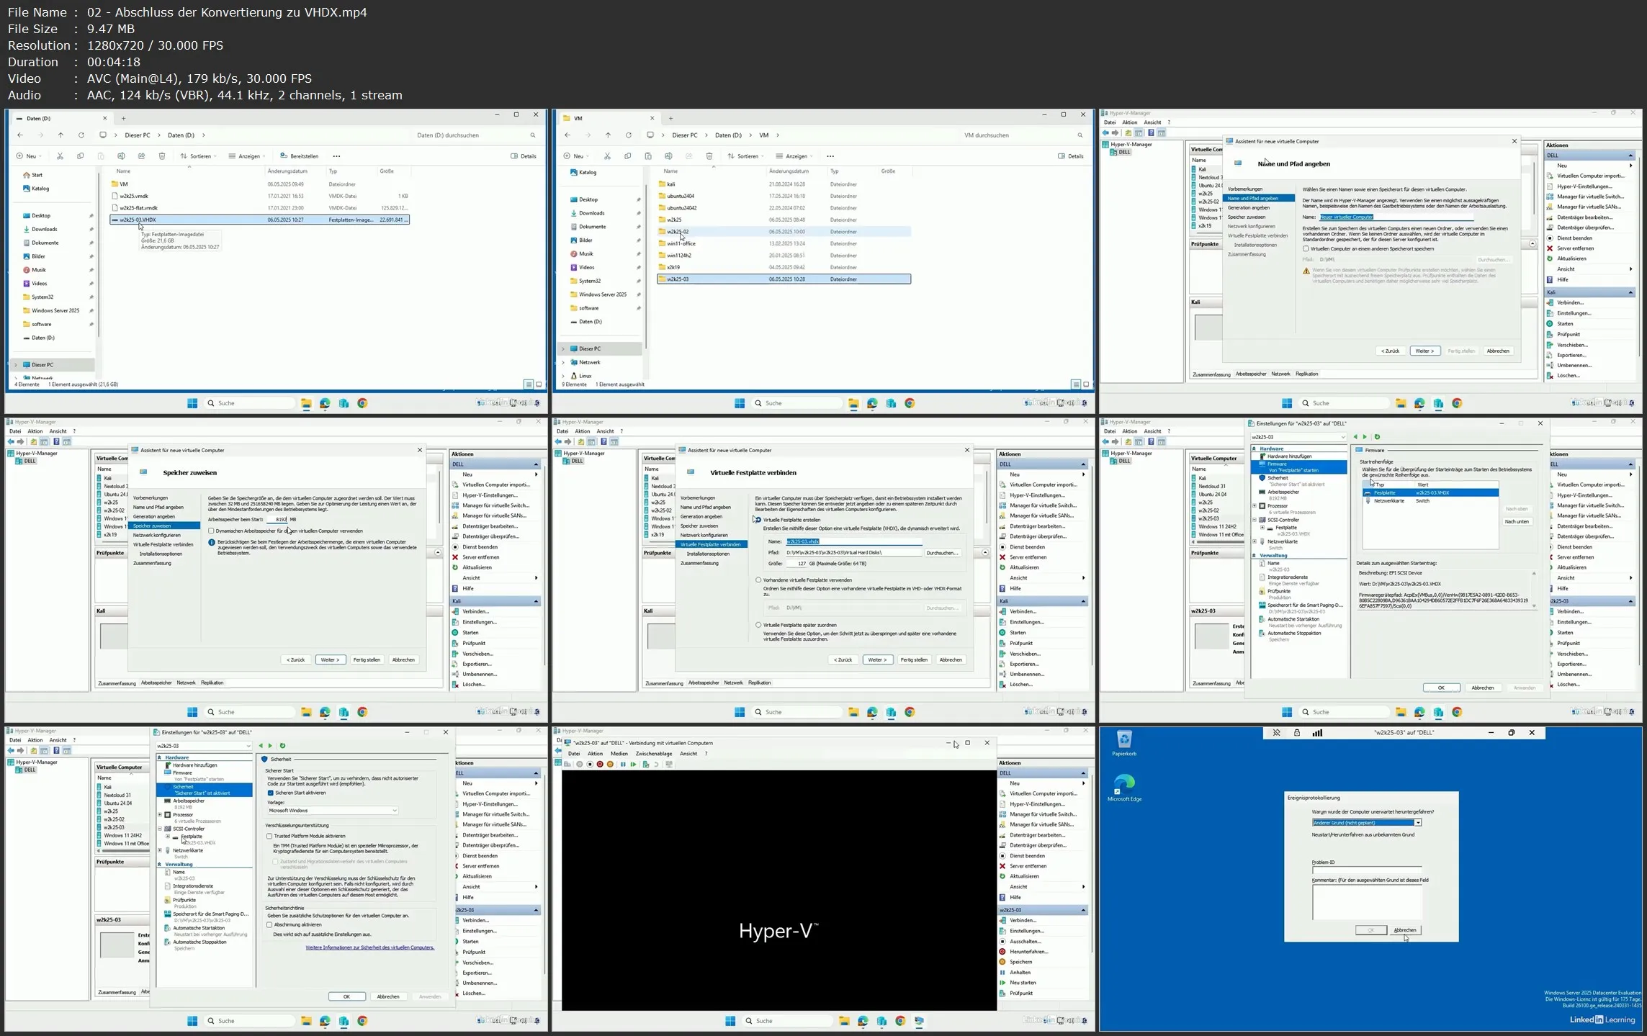
Task: Click the green Resume icon in the VM connection toolbar
Action: [633, 765]
